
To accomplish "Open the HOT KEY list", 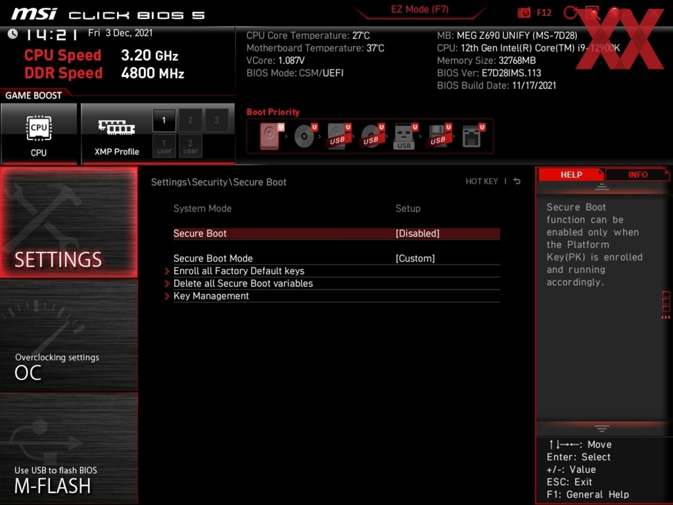I will [481, 181].
